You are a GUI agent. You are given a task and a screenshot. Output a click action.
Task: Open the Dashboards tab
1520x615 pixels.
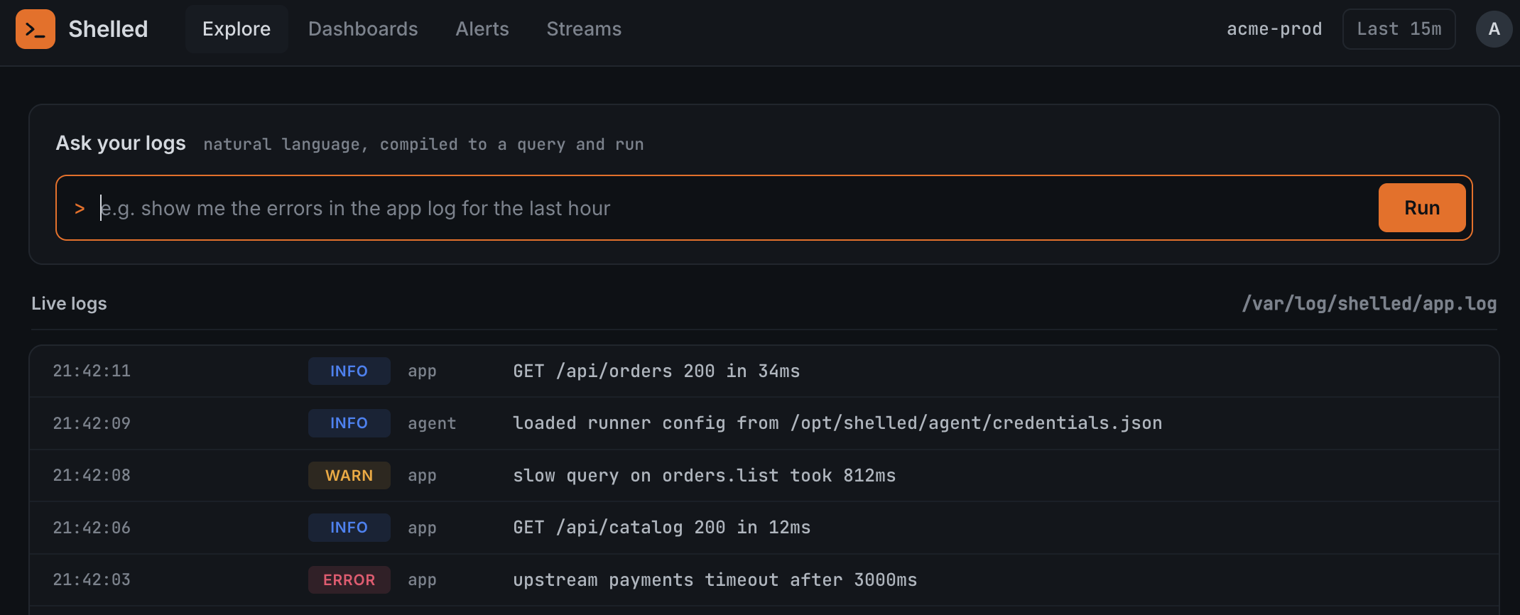click(x=363, y=29)
